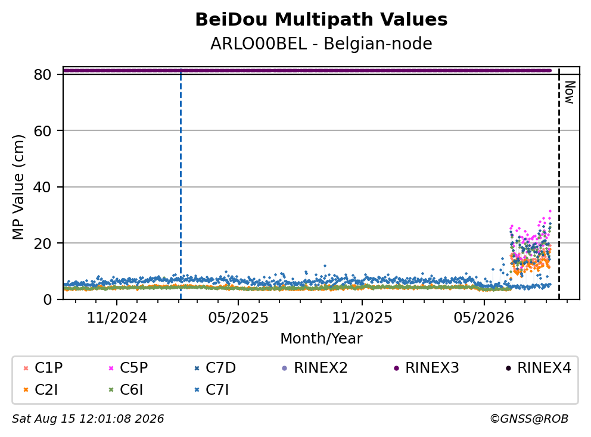Click the black dashed Now line
Image resolution: width=591 pixels, height=437 pixels.
(x=559, y=185)
